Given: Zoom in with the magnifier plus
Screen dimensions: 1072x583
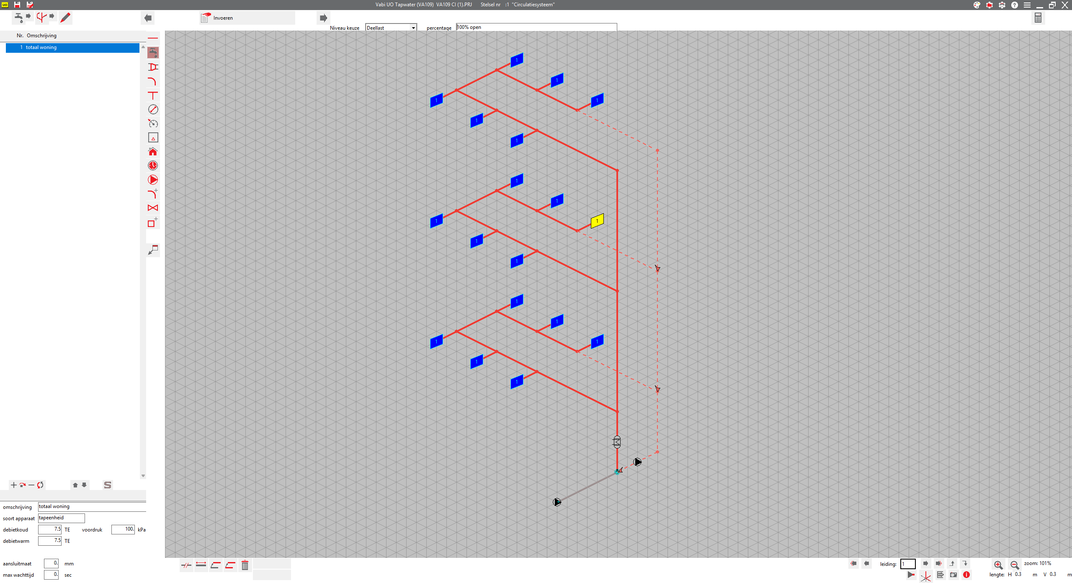Looking at the screenshot, I should coord(998,565).
